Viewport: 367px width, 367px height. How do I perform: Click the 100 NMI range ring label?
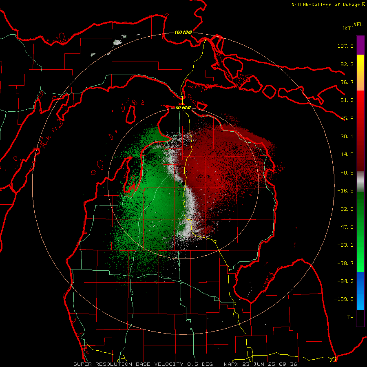tap(183, 32)
